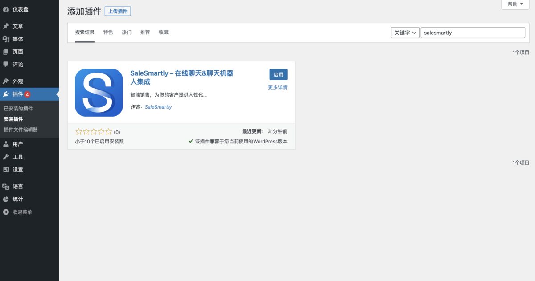Open Media (媒体) via its sidebar icon
This screenshot has height=281, width=535.
click(6, 39)
